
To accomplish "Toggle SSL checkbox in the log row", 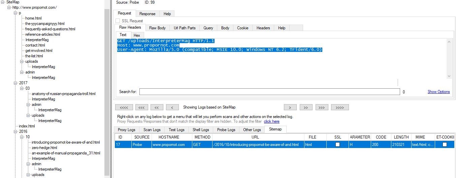I will [337, 145].
